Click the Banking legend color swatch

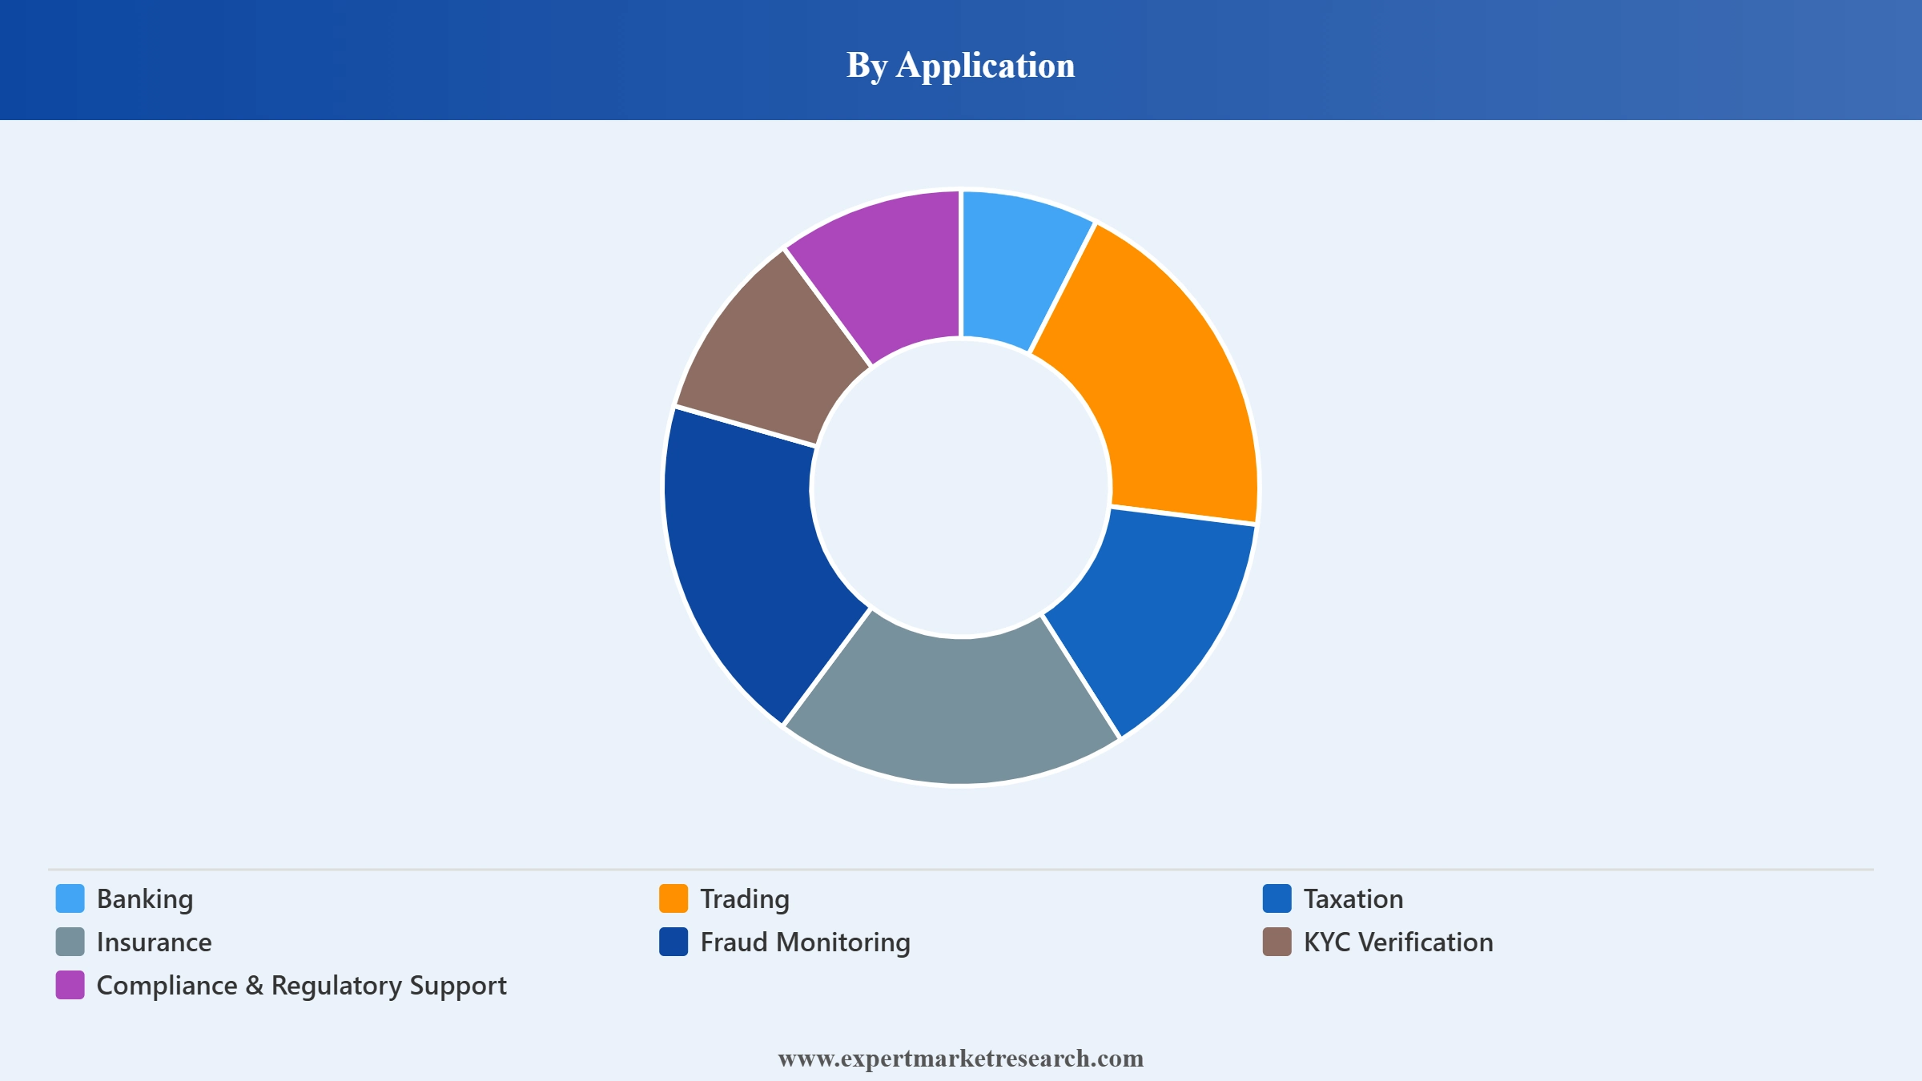70,898
